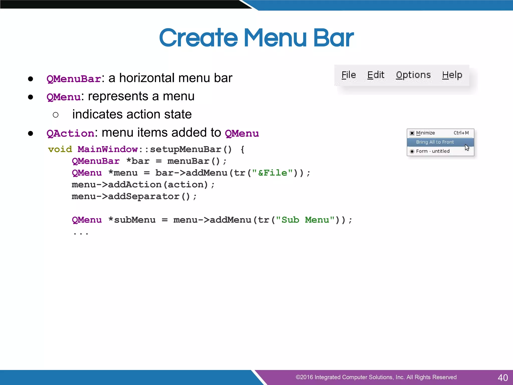Click the Ctrl+M shortcut text
The image size is (513, 385).
(x=461, y=133)
